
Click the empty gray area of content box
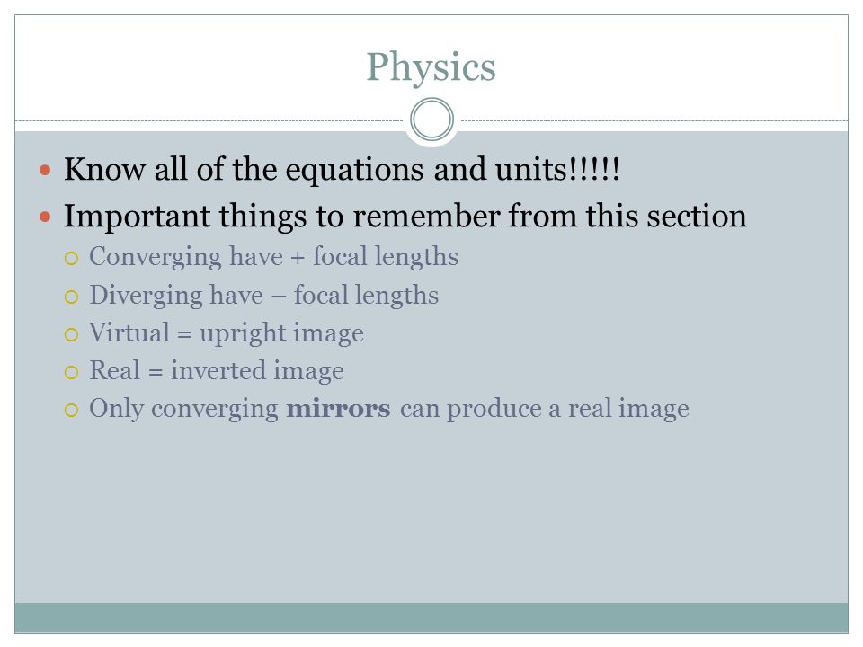tap(431, 511)
